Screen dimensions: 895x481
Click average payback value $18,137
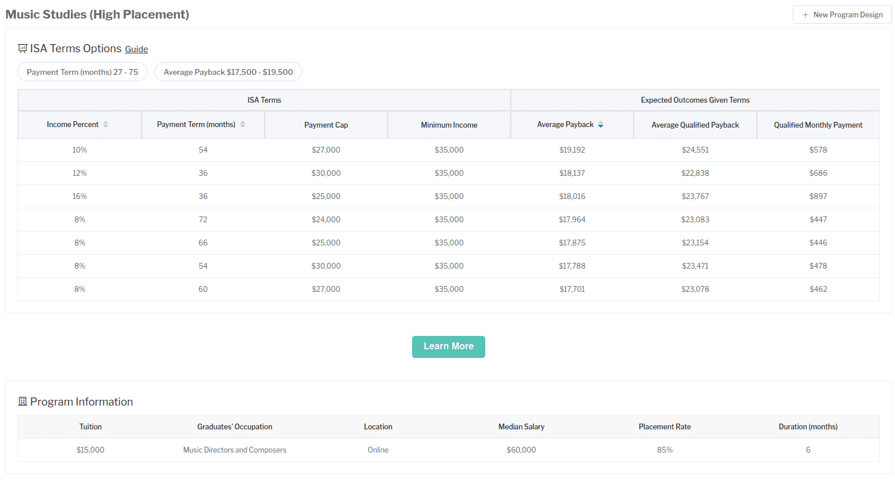pyautogui.click(x=572, y=173)
